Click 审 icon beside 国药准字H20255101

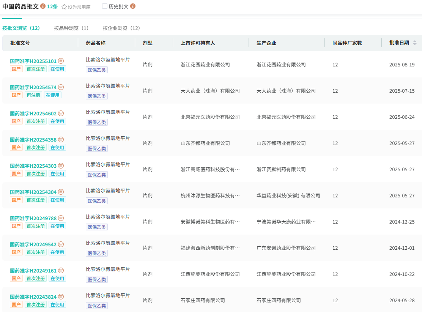pyautogui.click(x=61, y=61)
